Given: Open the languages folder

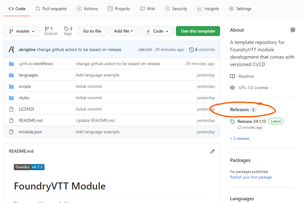Looking at the screenshot, I should click(x=29, y=75).
